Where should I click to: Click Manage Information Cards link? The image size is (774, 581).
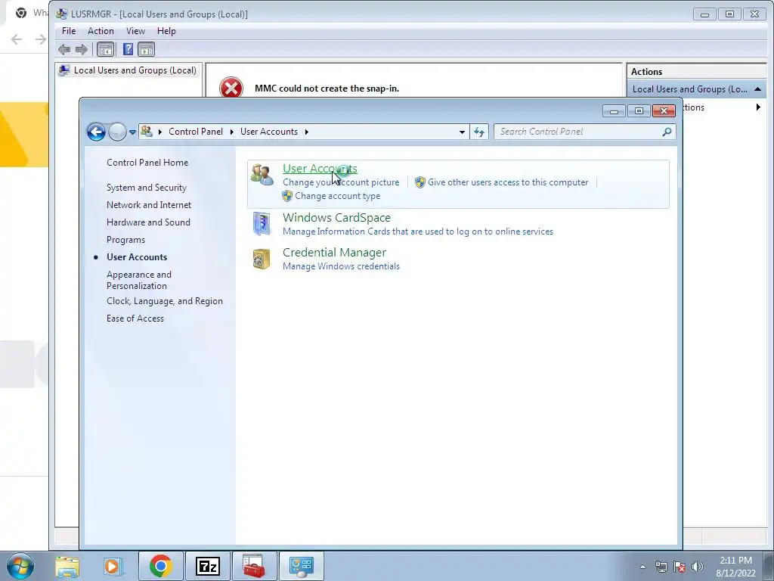[x=417, y=231]
